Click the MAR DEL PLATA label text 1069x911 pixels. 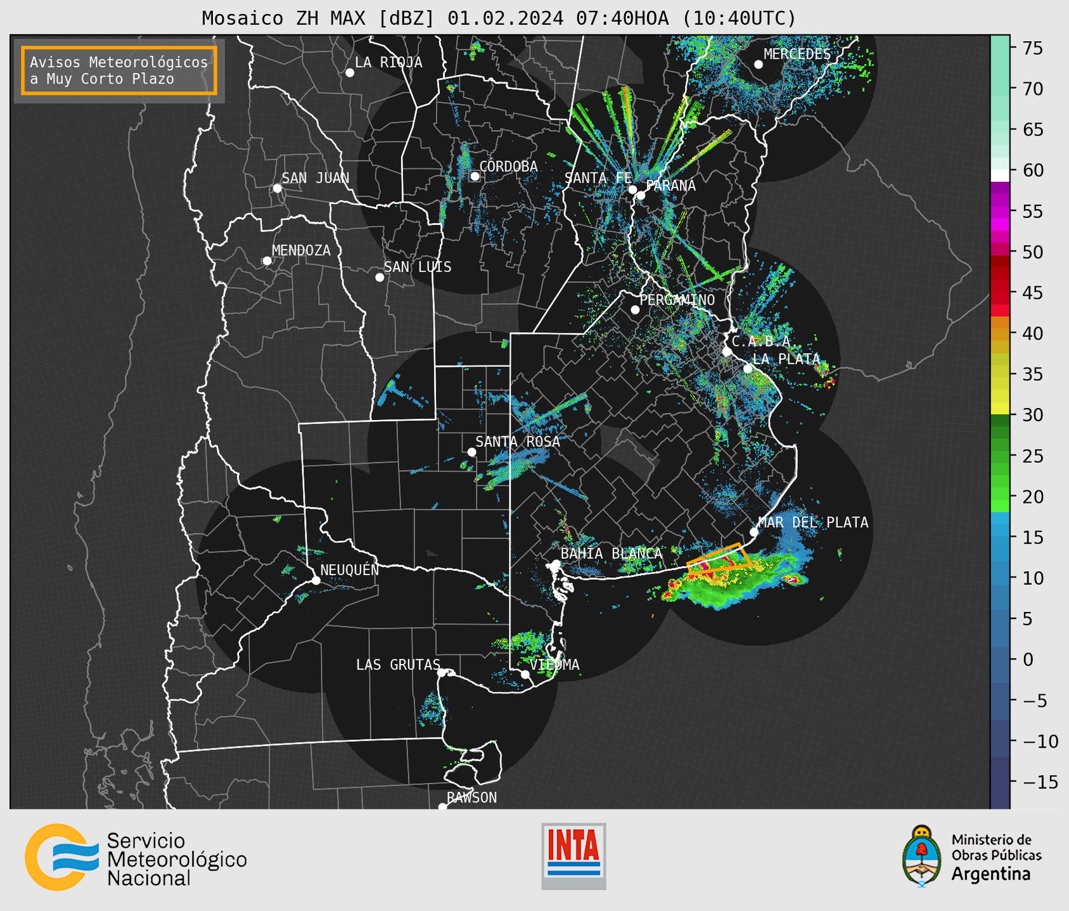tap(813, 522)
